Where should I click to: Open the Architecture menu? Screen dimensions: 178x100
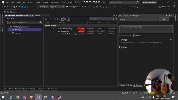pos(55,2)
